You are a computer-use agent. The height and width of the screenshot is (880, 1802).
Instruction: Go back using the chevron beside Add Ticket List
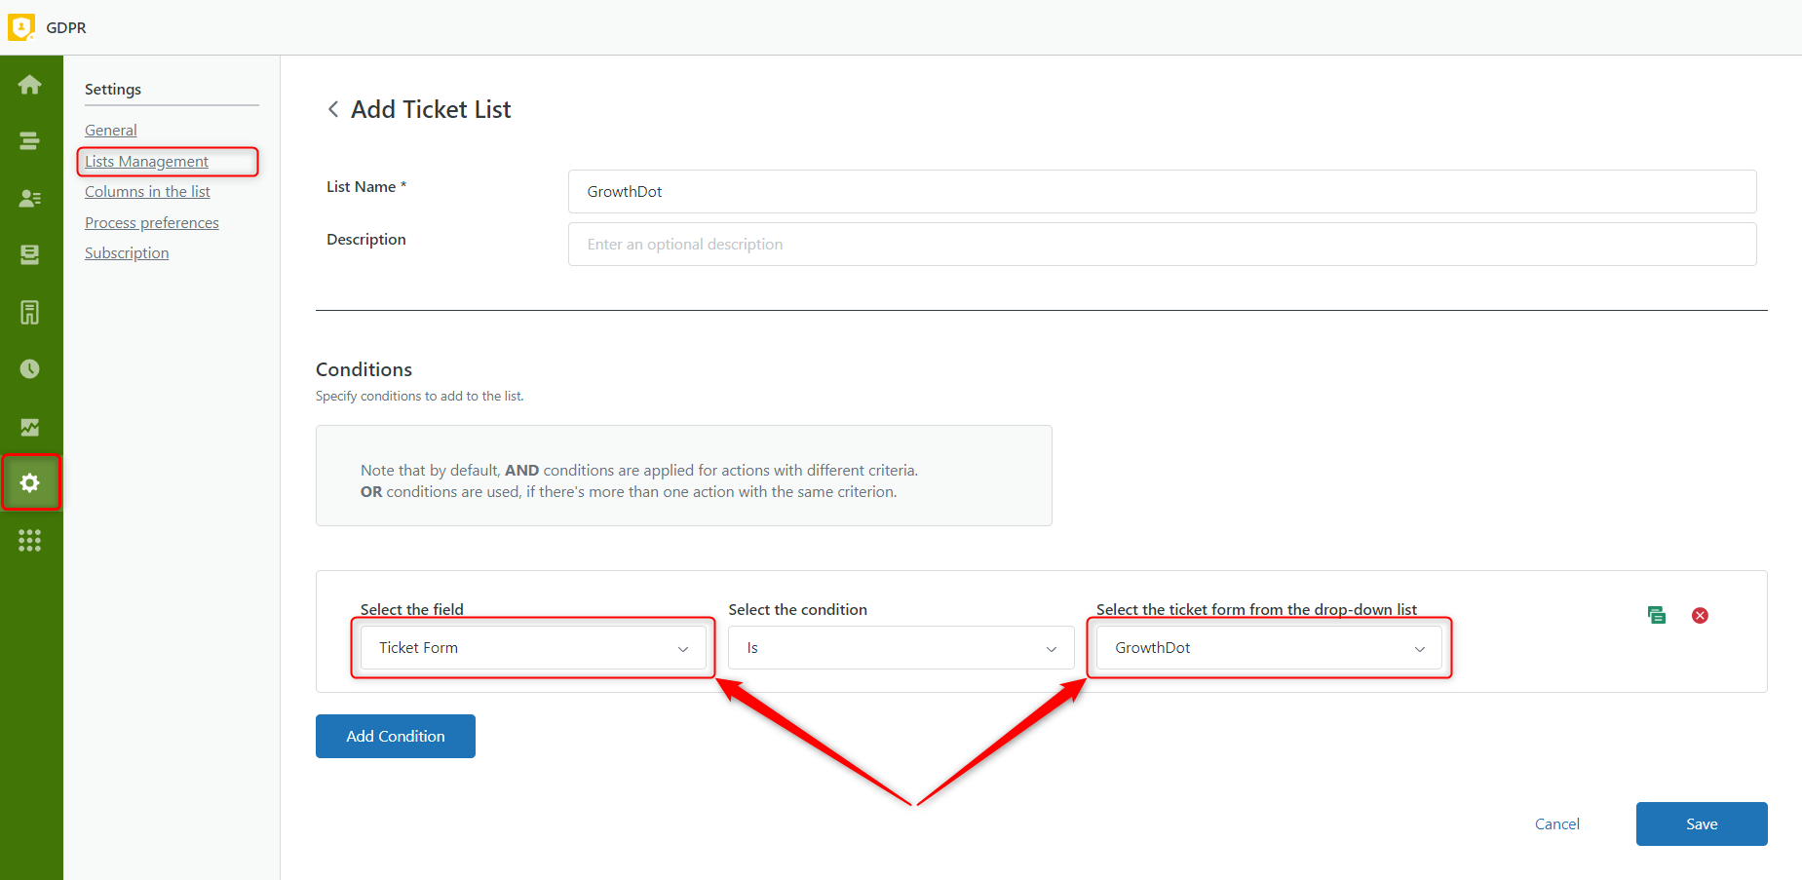(333, 109)
